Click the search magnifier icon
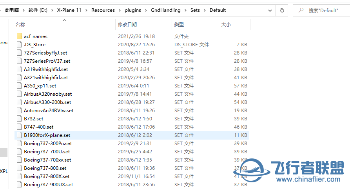 pyautogui.click(x=301, y=10)
